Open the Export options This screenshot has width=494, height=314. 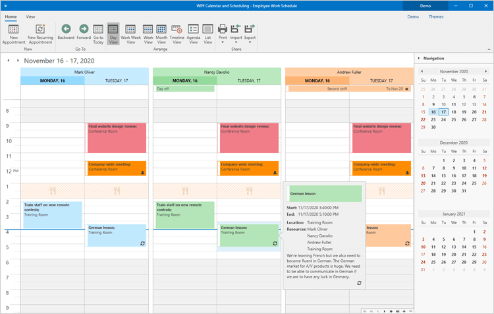250,34
